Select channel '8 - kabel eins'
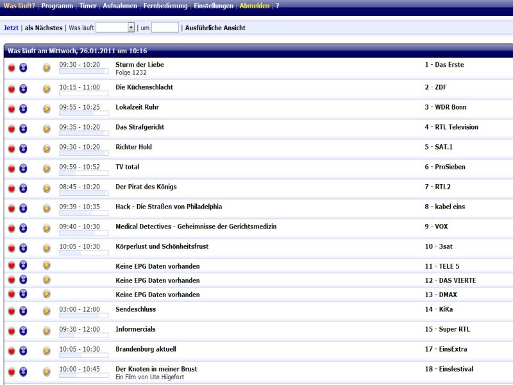 coord(445,207)
